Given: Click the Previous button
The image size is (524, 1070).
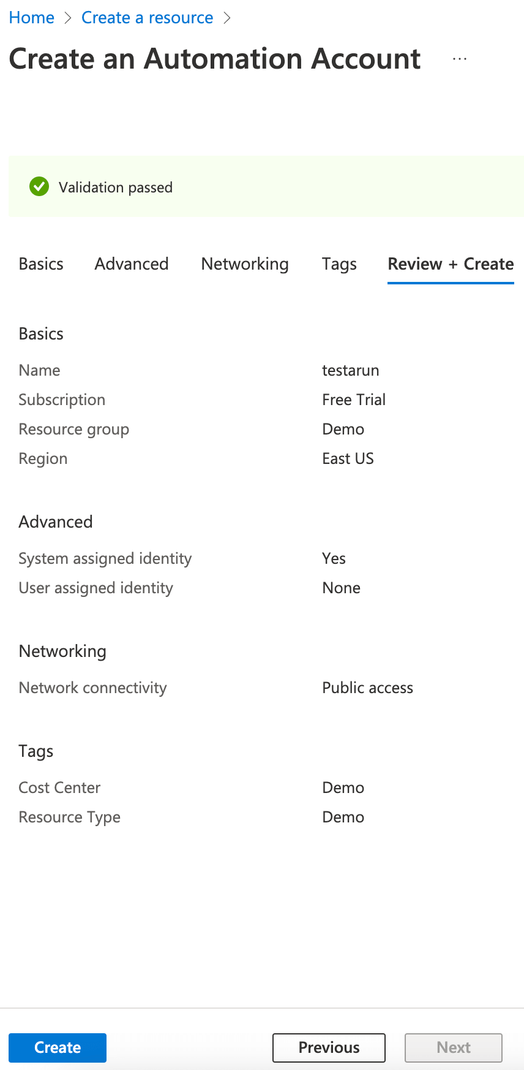Looking at the screenshot, I should point(329,1047).
